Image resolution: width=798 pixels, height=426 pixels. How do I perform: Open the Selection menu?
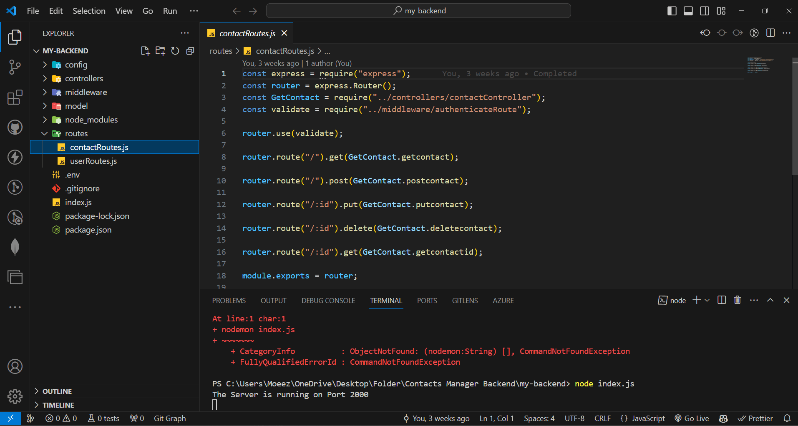point(89,11)
